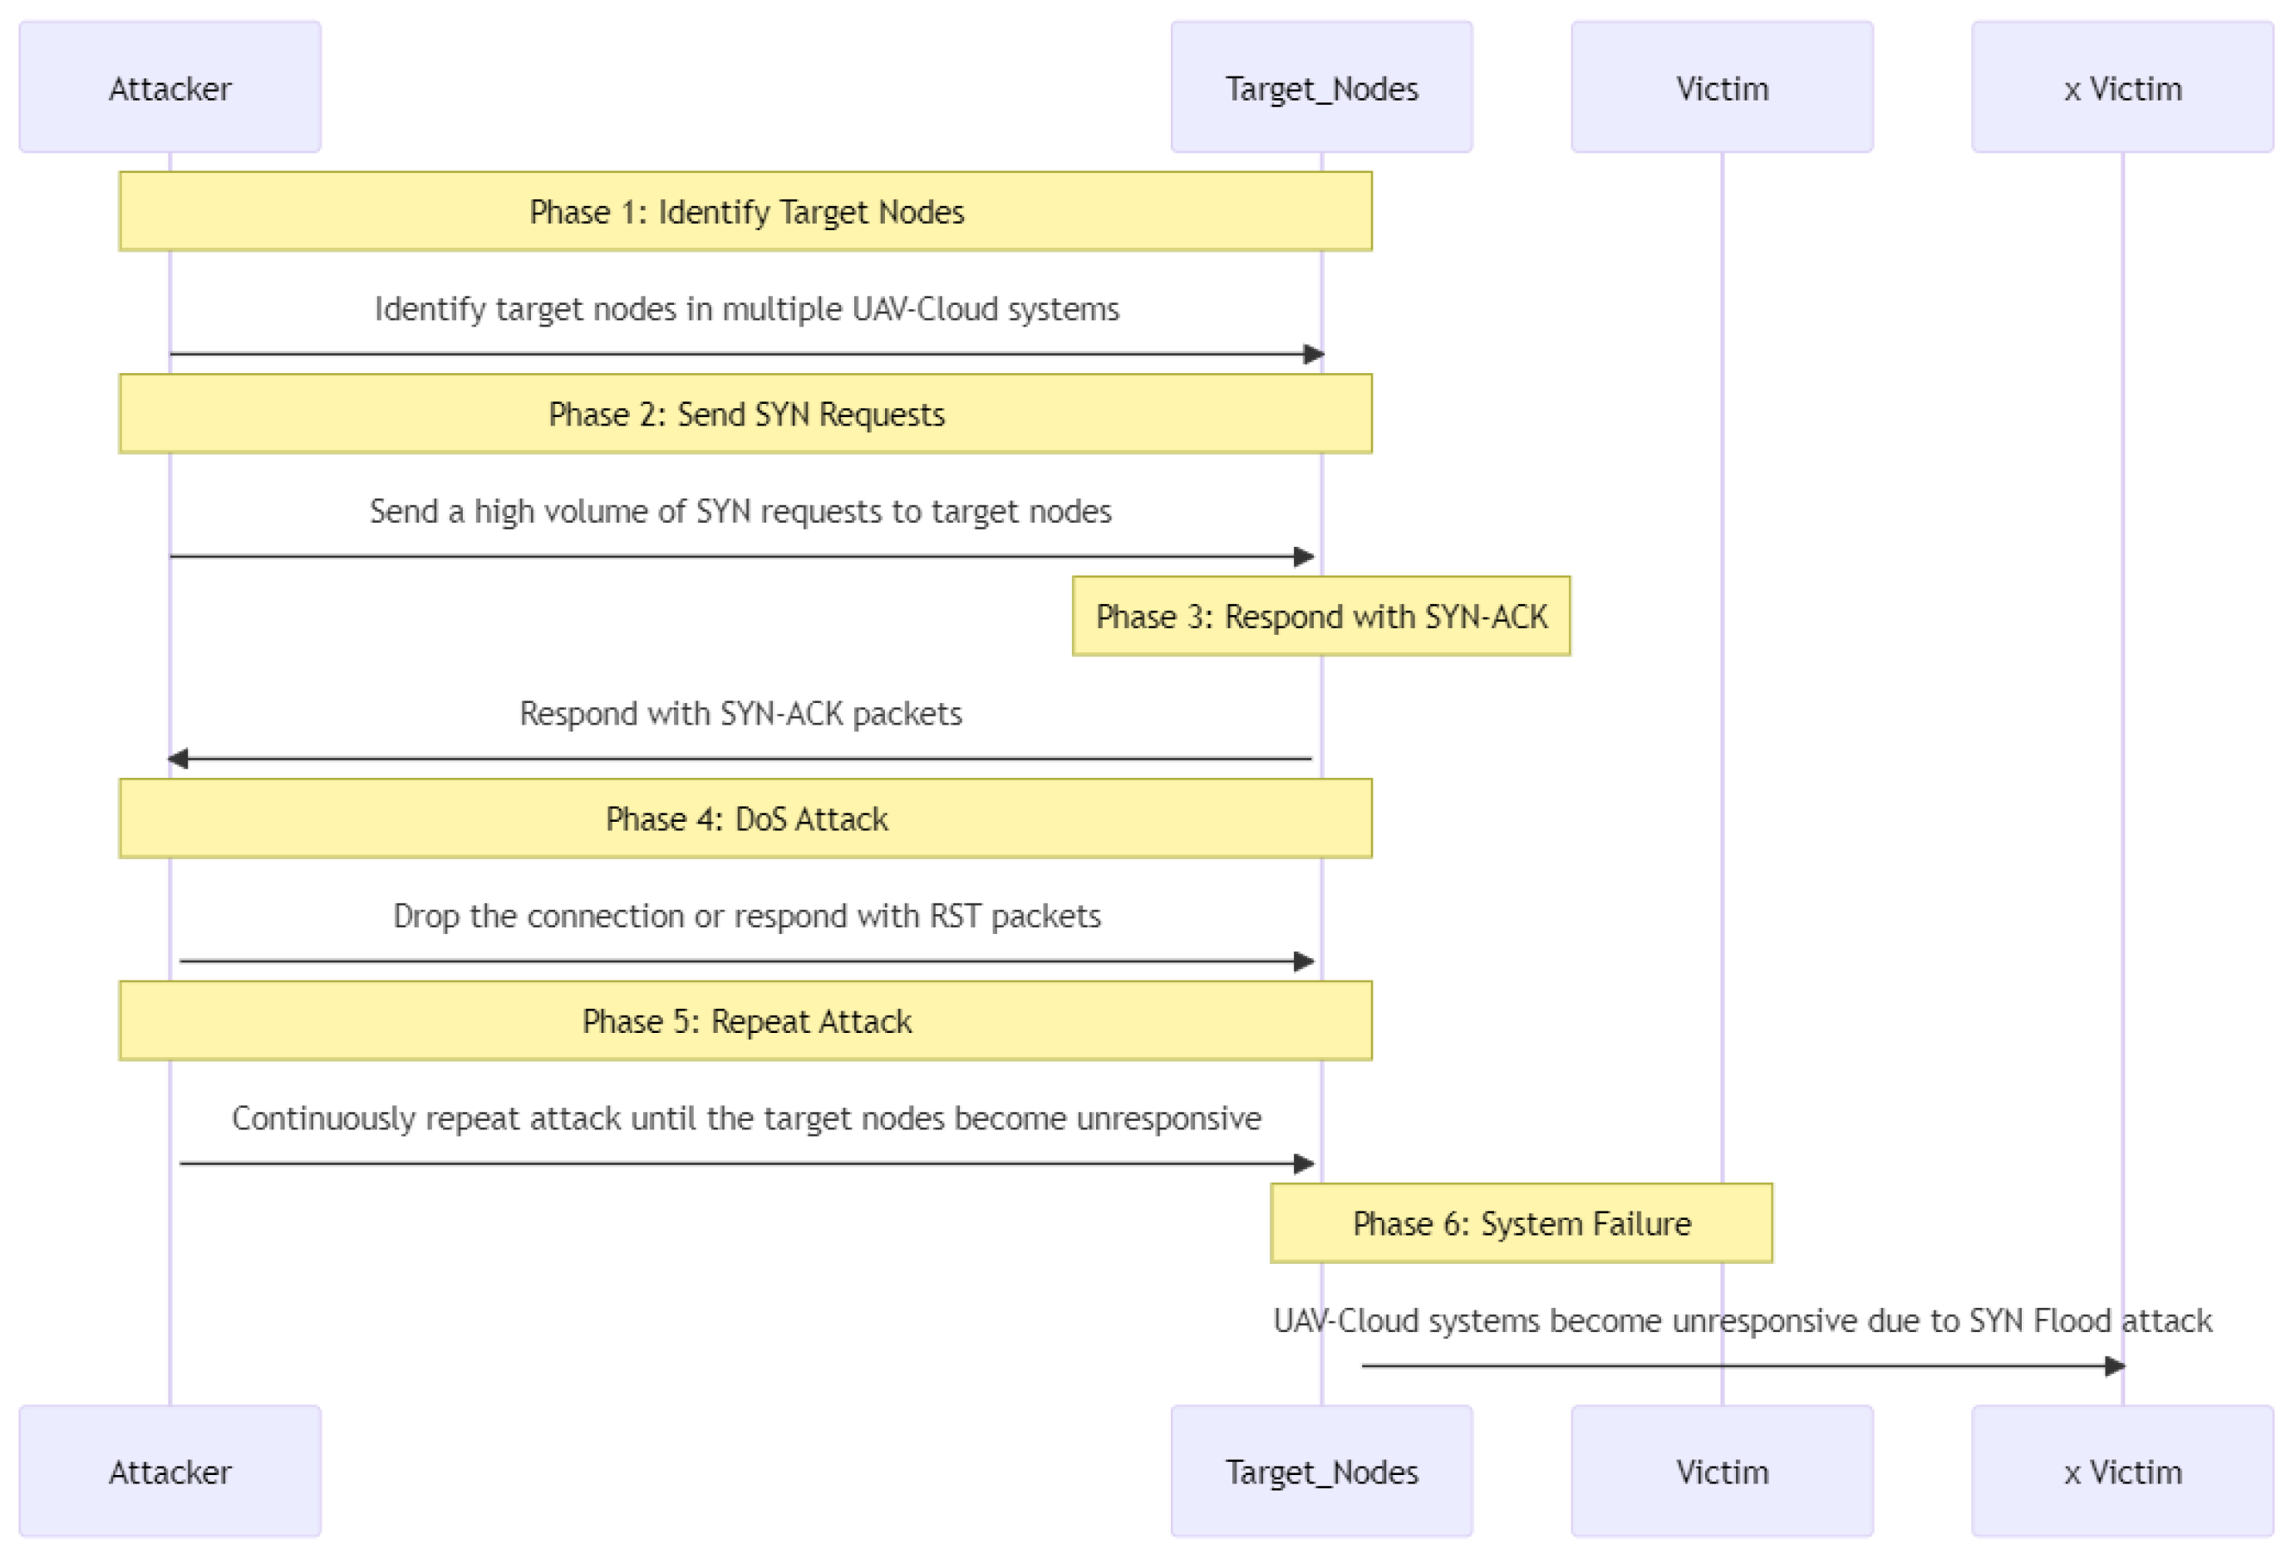Screen dimensions: 2291x1554
Task: Select the Respond with SYN-ACK packets message label
Action: coord(740,713)
